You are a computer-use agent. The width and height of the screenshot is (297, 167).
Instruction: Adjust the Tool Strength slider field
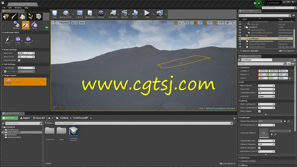[26, 68]
